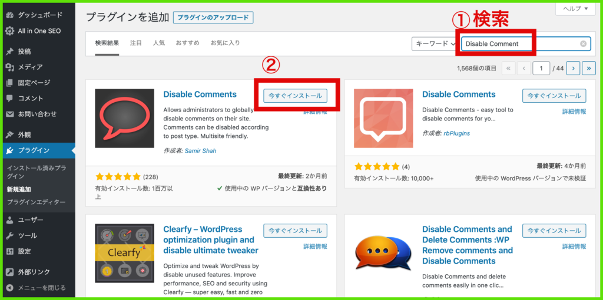
Task: Open the Samir Shah Disable Comments thumbnail
Action: (x=124, y=118)
